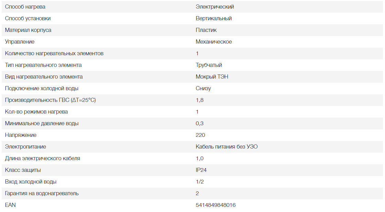Click the 'Способ нагрева' row label
The width and height of the screenshot is (385, 212).
[x=25, y=7]
